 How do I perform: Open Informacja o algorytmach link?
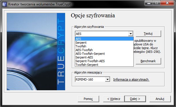[131, 79]
